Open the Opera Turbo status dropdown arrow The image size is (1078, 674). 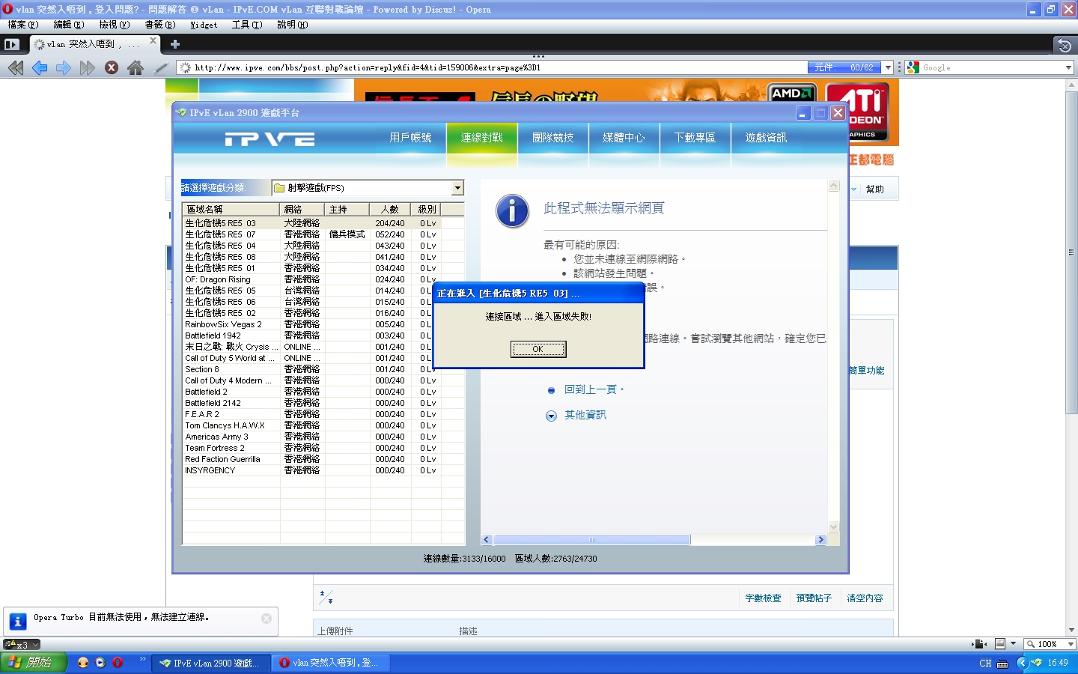[x=34, y=644]
